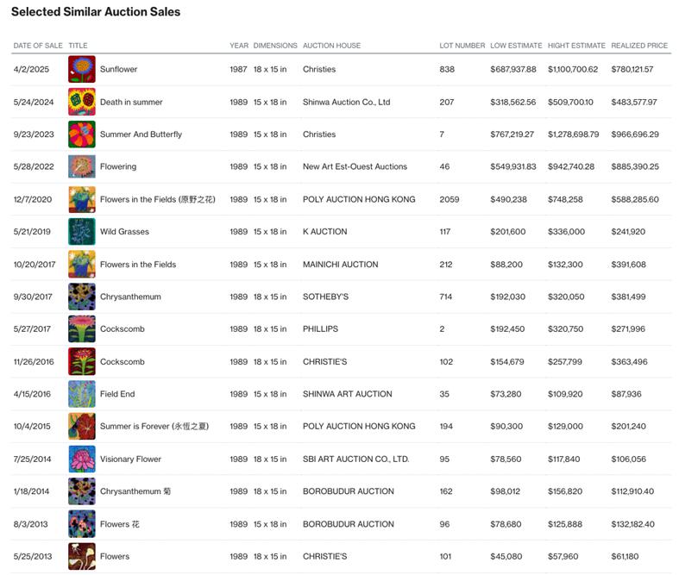This screenshot has height=575, width=679.
Task: Click the Auction House column header
Action: click(x=331, y=46)
